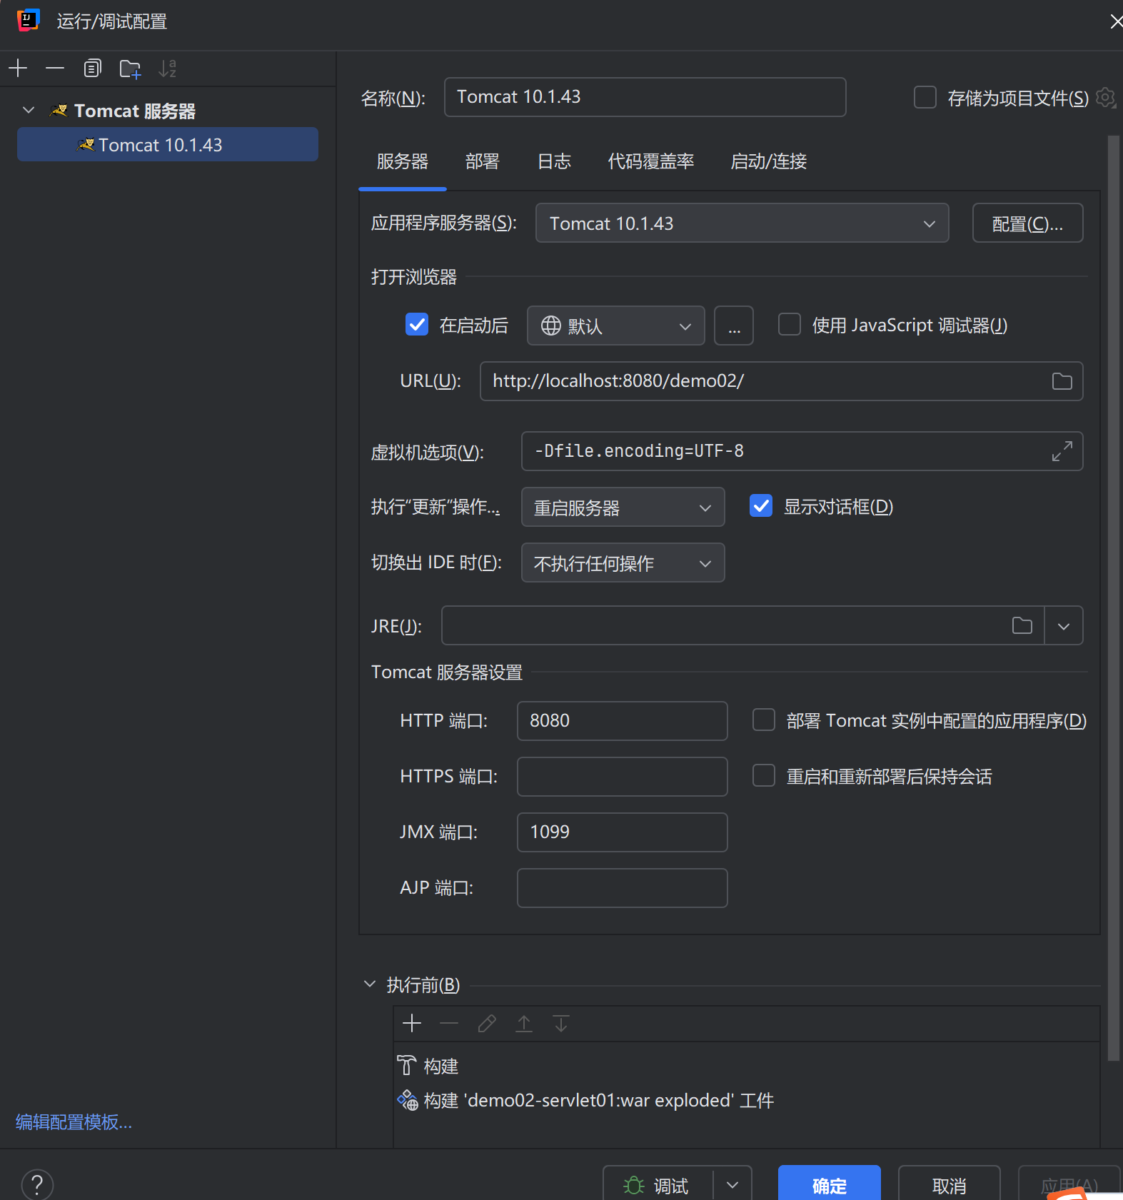Screen dimensions: 1123x1200
Task: Open the application server dropdown
Action: 742,223
